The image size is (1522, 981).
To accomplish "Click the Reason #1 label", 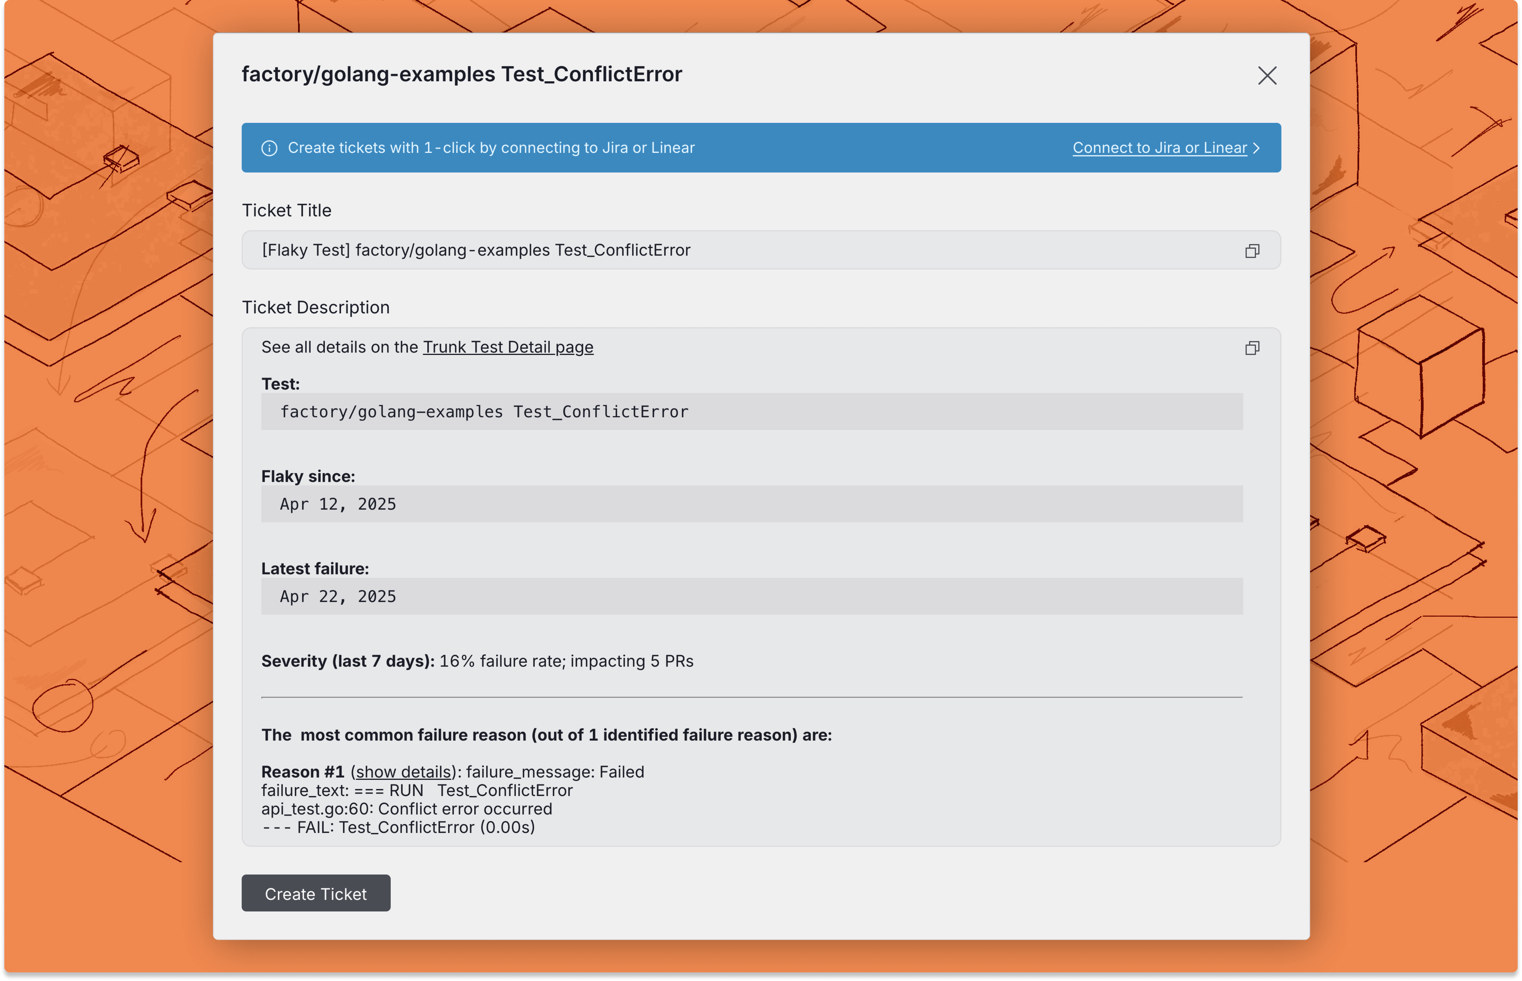I will coord(303,772).
